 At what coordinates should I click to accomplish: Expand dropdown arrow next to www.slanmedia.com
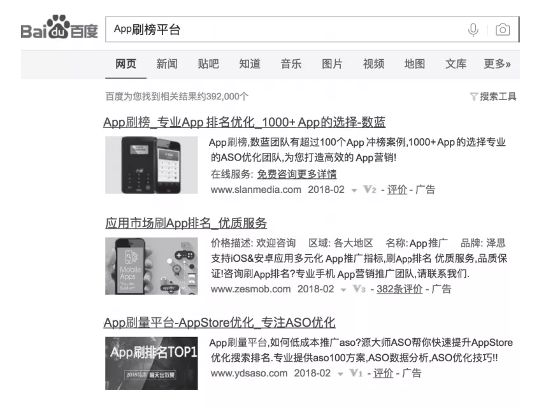pyautogui.click(x=354, y=190)
